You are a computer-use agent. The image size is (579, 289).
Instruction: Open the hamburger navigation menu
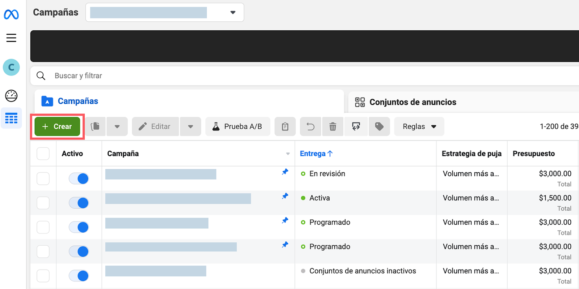pos(11,38)
